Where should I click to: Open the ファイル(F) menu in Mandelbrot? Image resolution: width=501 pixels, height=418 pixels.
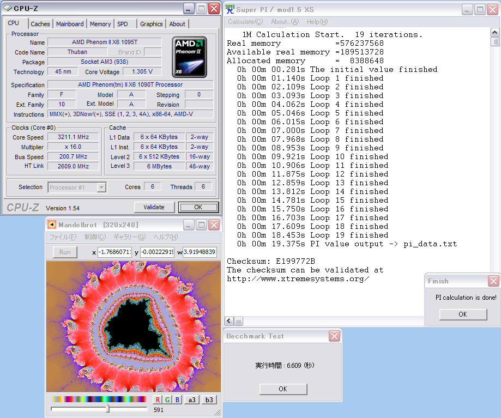pyautogui.click(x=63, y=237)
